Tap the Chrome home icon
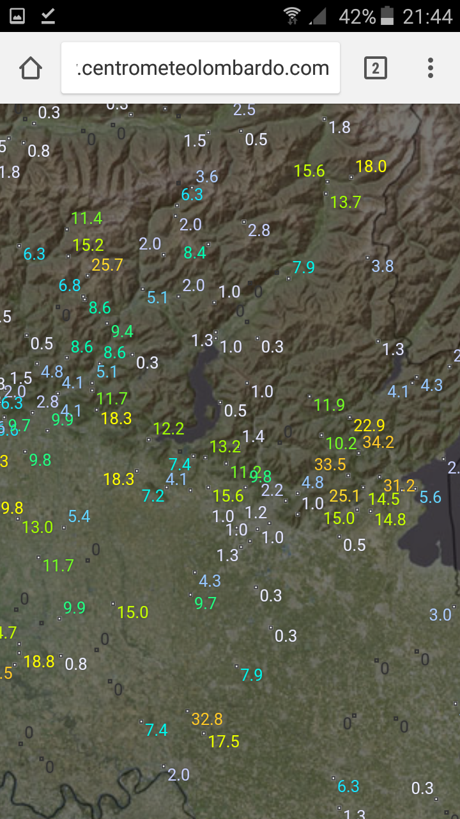This screenshot has width=460, height=819. [31, 68]
